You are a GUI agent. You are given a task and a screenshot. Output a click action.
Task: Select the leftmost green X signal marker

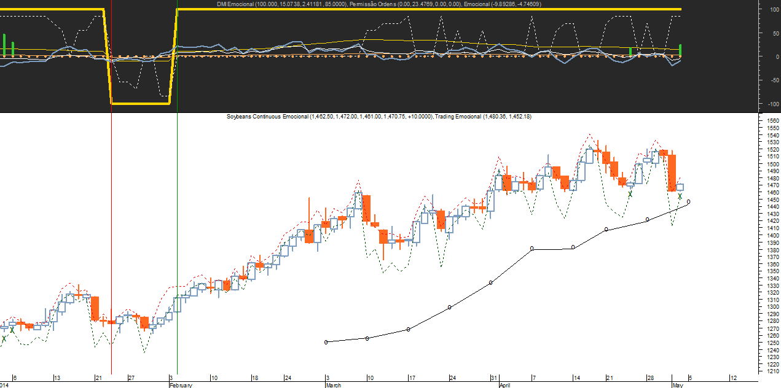coord(4,338)
